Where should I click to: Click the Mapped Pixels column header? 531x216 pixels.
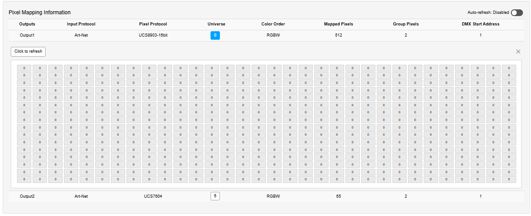tap(339, 25)
